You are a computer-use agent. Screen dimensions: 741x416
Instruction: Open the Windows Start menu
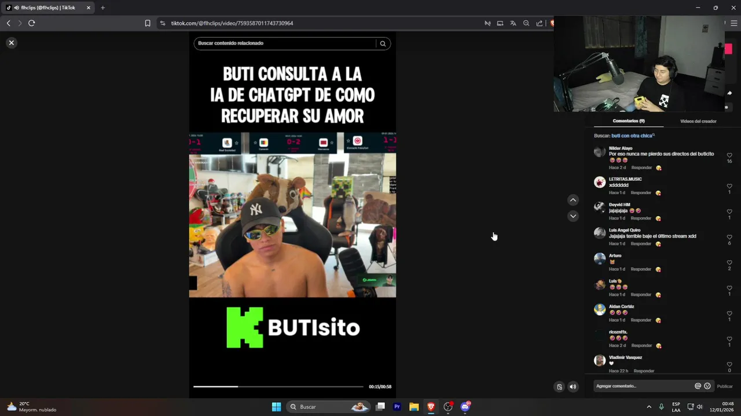tap(276, 407)
